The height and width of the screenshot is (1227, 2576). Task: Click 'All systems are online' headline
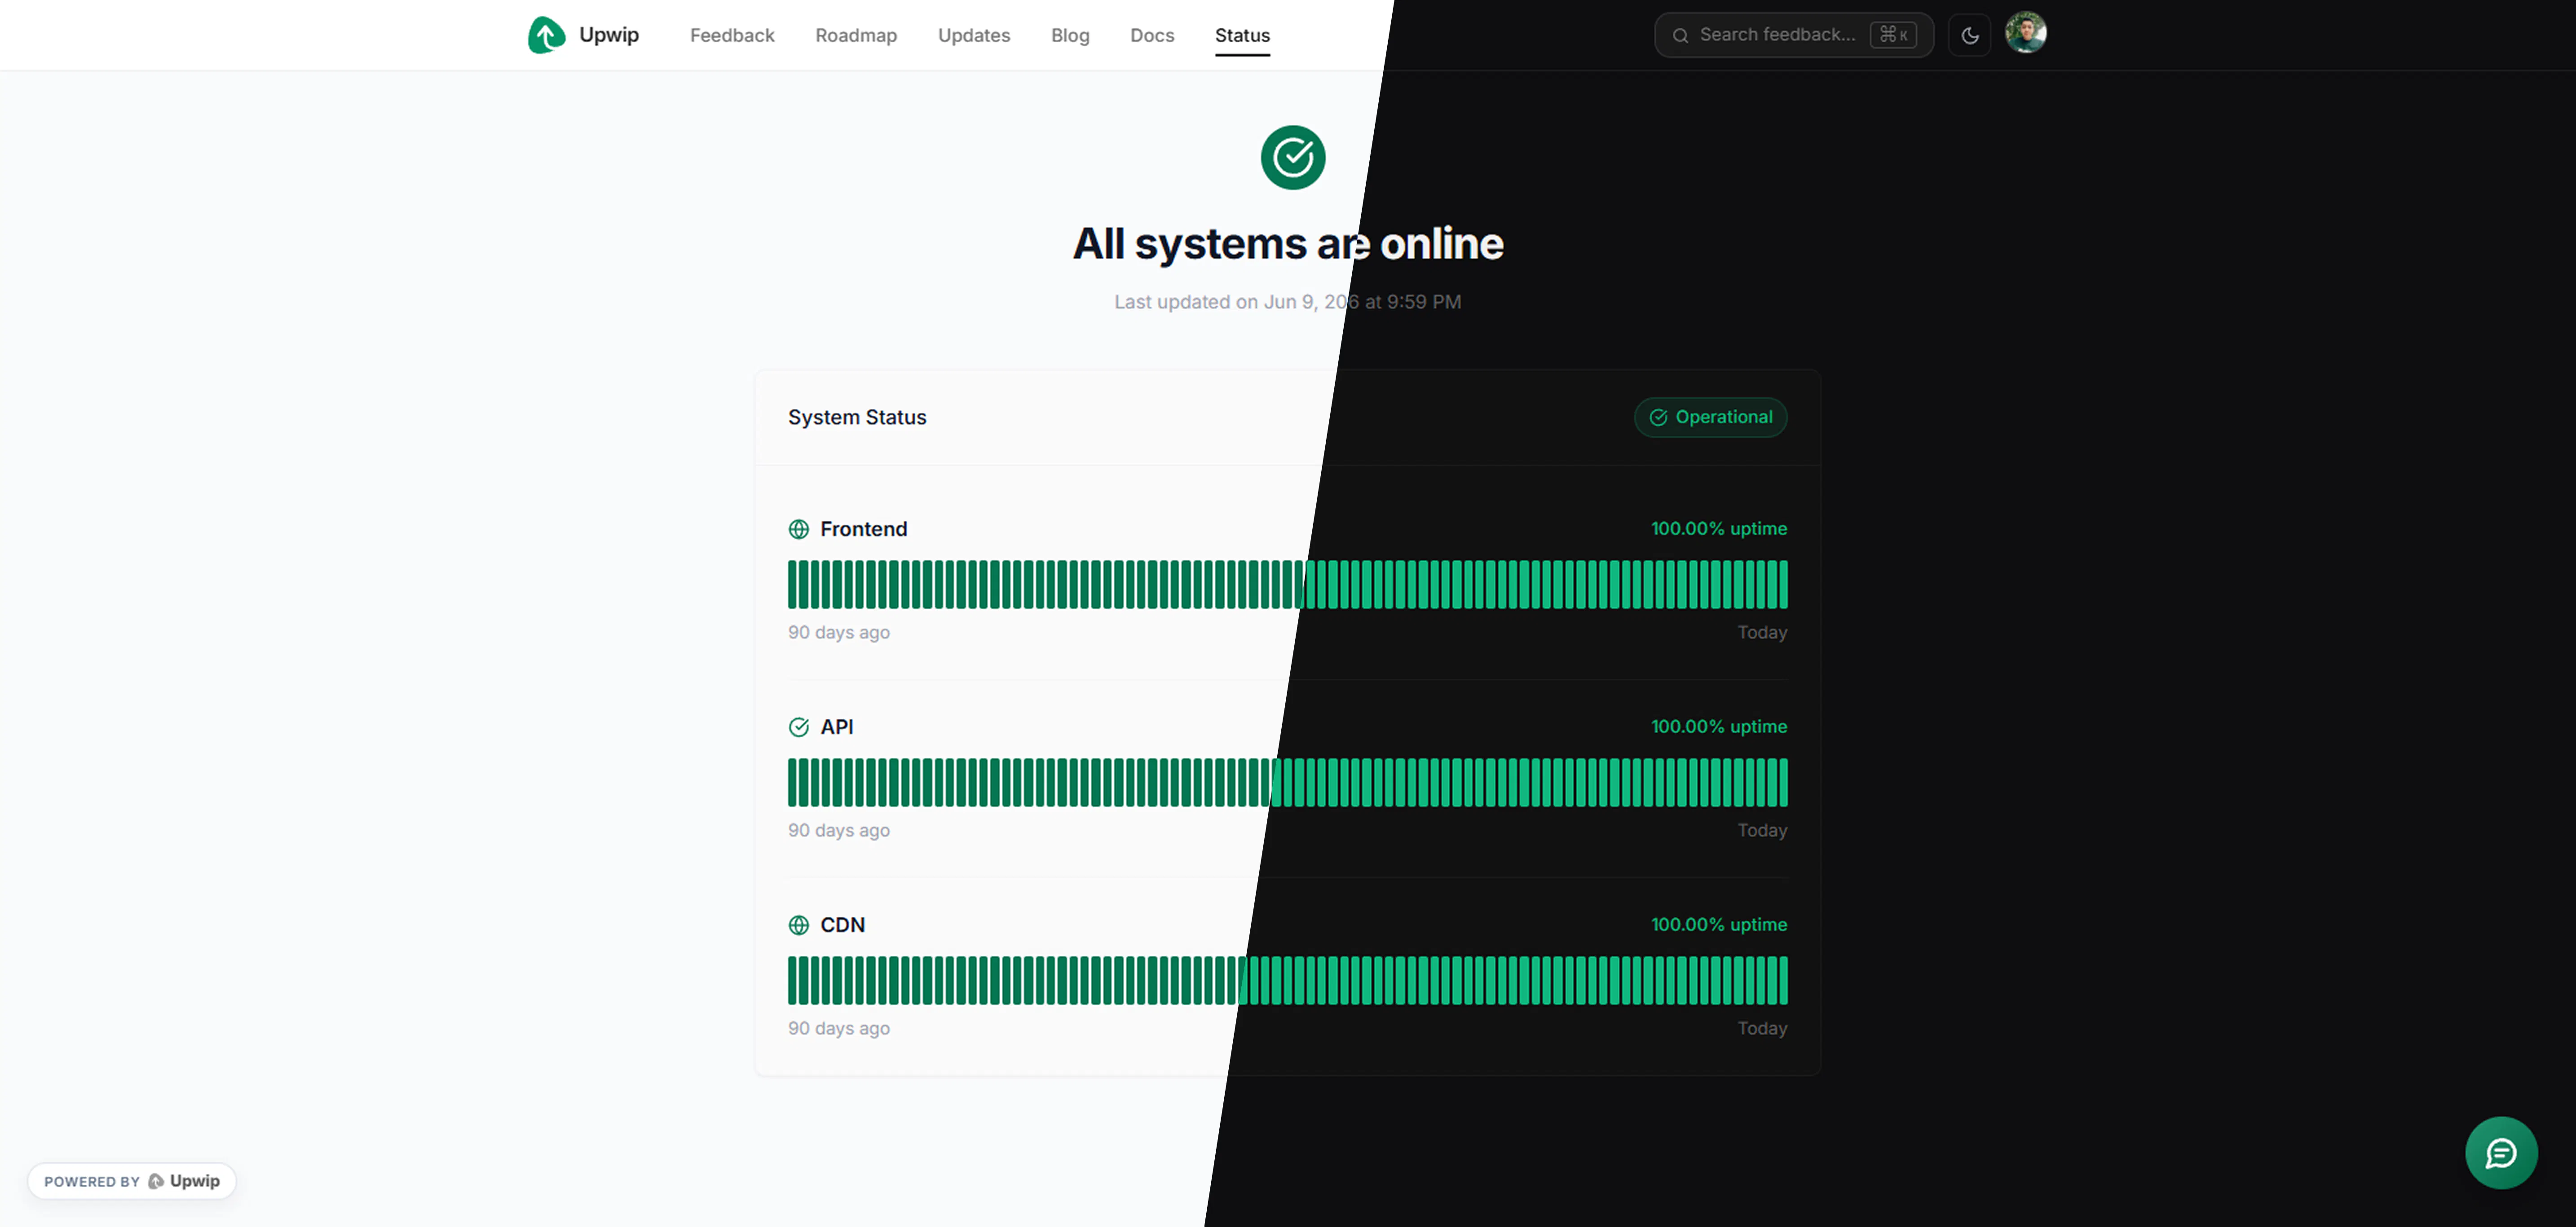(x=1288, y=244)
